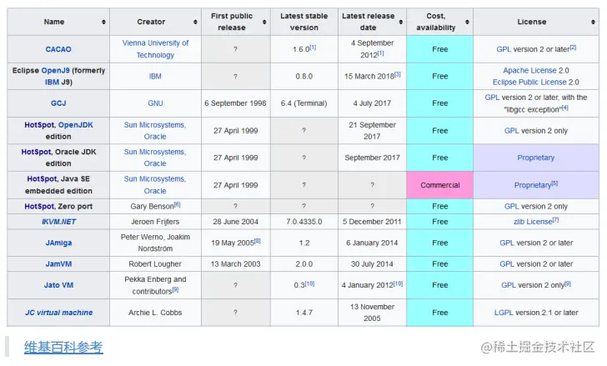Open the OpenJDK link

pos(76,125)
